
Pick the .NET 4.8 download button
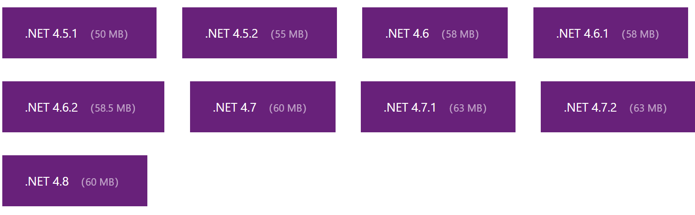click(x=74, y=181)
